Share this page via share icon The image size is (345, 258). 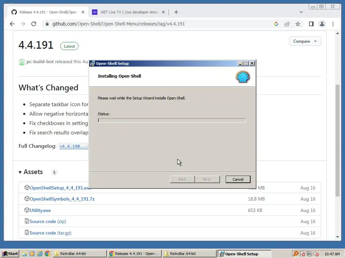click(x=287, y=24)
